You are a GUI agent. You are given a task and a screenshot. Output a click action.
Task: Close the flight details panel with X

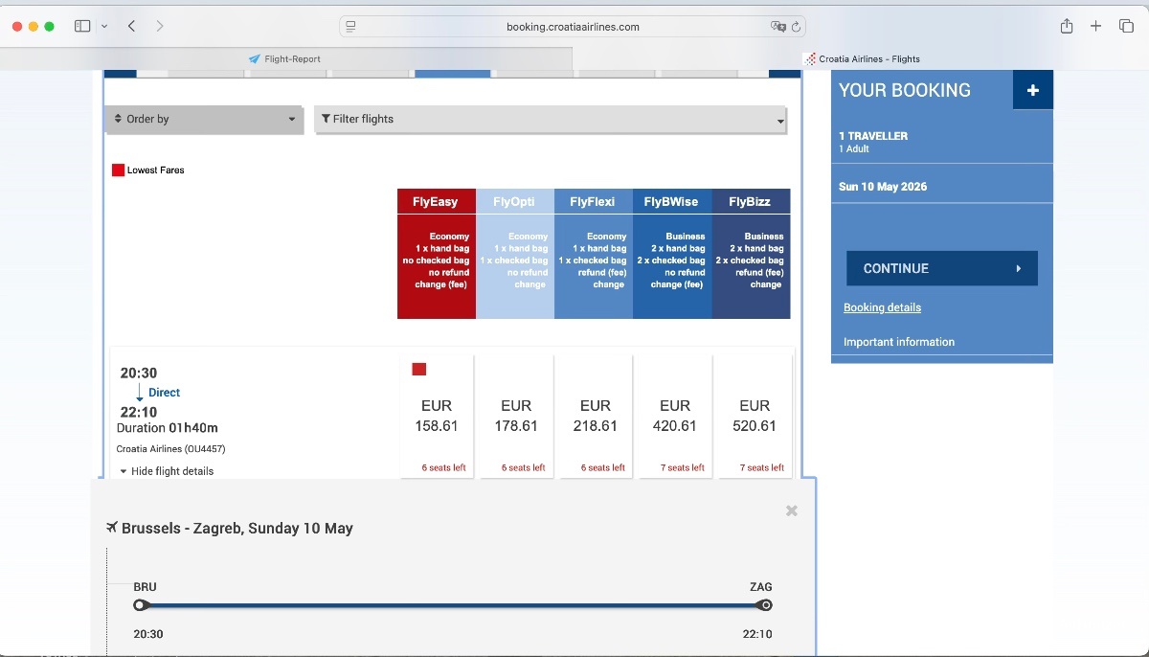pyautogui.click(x=791, y=511)
